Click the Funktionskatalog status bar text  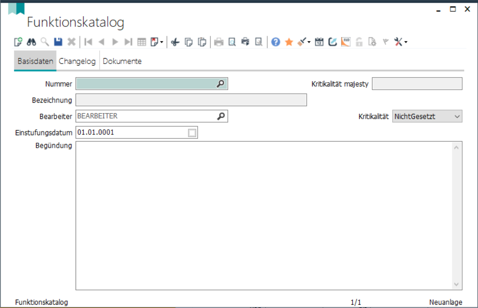coord(41,302)
